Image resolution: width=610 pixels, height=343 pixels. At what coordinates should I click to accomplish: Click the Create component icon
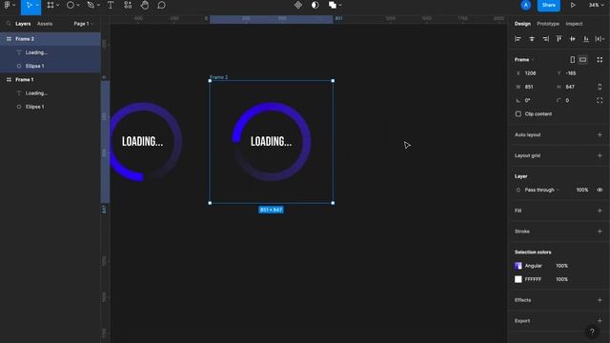point(298,5)
